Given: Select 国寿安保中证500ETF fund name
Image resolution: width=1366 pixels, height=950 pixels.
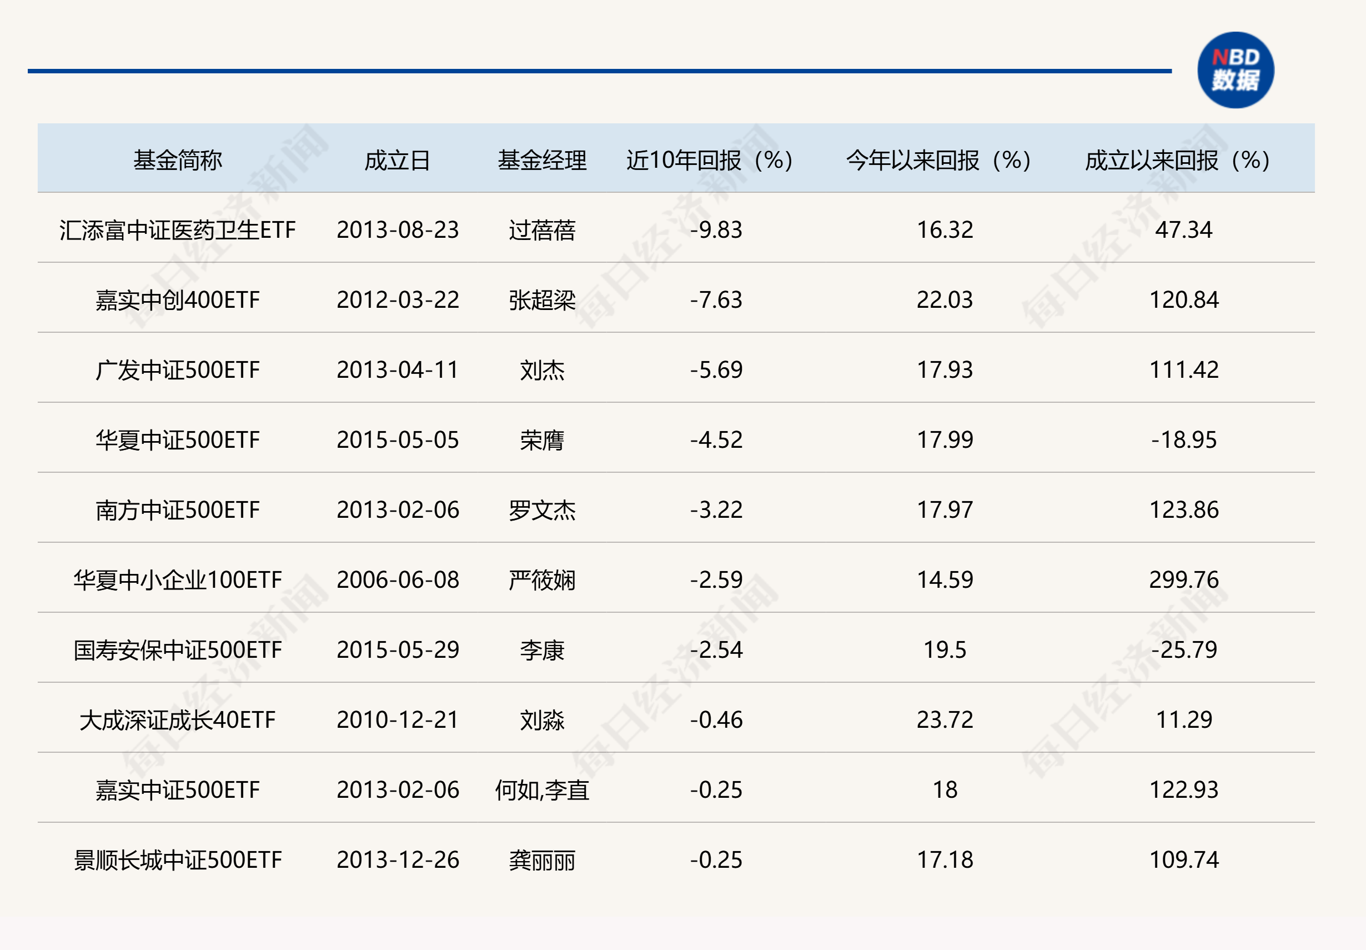Looking at the screenshot, I should [177, 650].
